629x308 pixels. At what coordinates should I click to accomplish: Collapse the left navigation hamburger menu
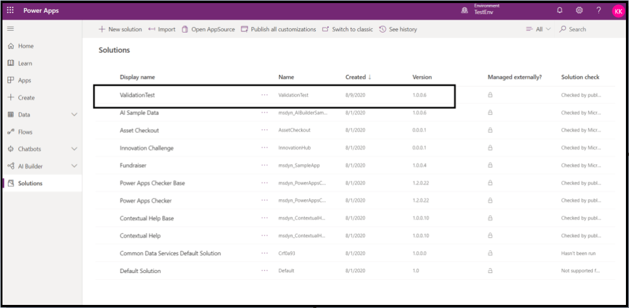10,29
